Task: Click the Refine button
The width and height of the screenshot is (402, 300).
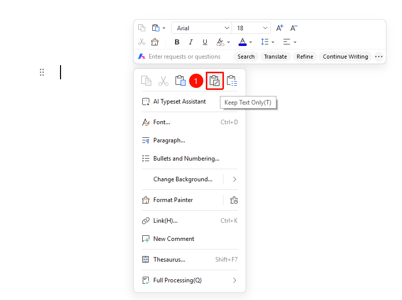Action: 305,57
